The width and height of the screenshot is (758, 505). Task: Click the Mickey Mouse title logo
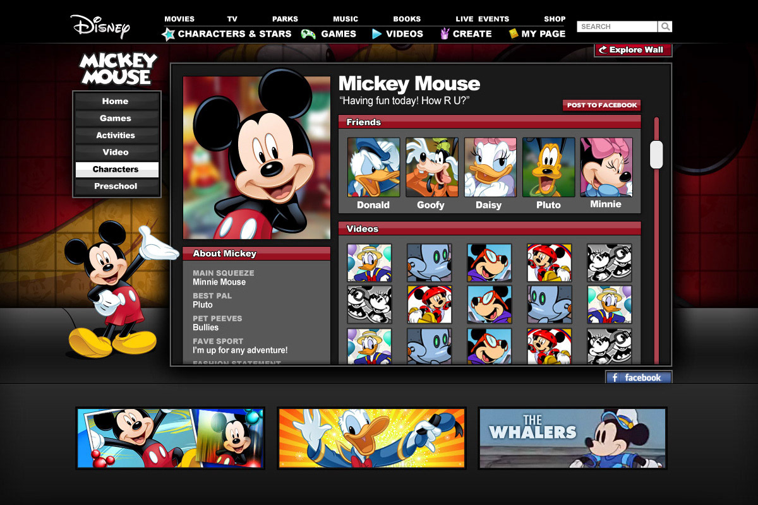click(118, 69)
